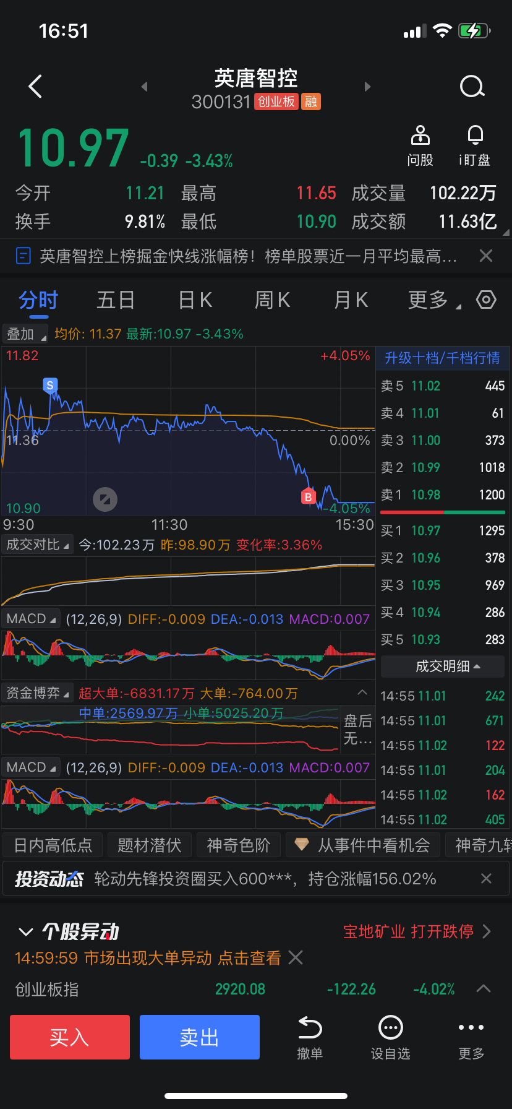
Task: Tap the trade detail 14:55 11.01 242 row
Action: pyautogui.click(x=443, y=696)
